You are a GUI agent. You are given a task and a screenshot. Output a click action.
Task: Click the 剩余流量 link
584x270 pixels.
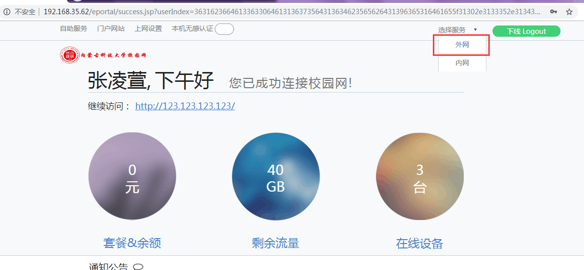pyautogui.click(x=276, y=243)
